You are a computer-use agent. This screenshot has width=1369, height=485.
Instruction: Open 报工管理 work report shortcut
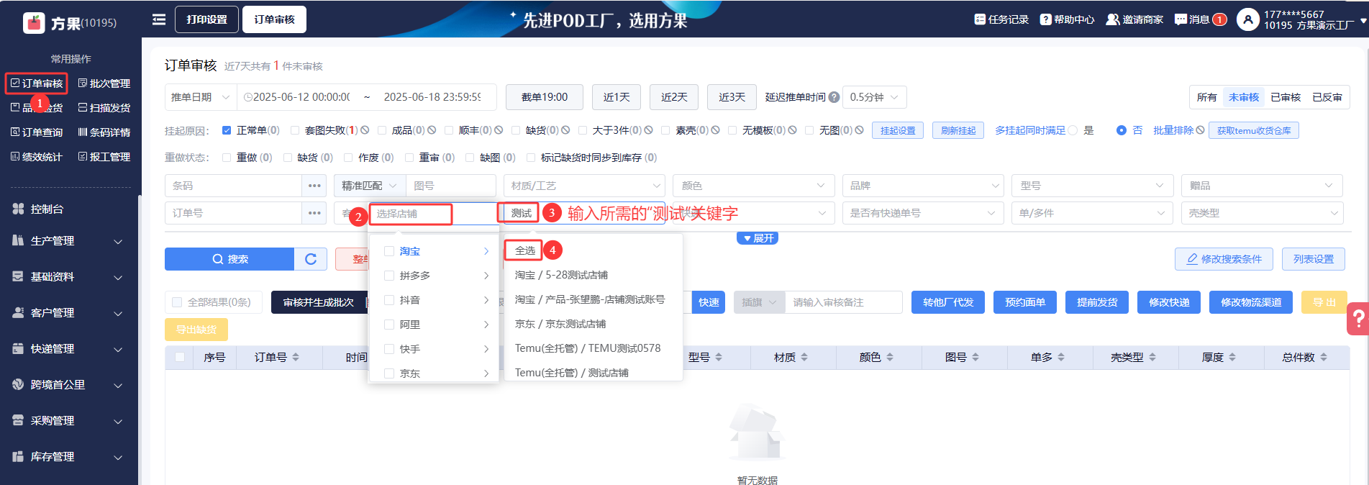coord(104,157)
